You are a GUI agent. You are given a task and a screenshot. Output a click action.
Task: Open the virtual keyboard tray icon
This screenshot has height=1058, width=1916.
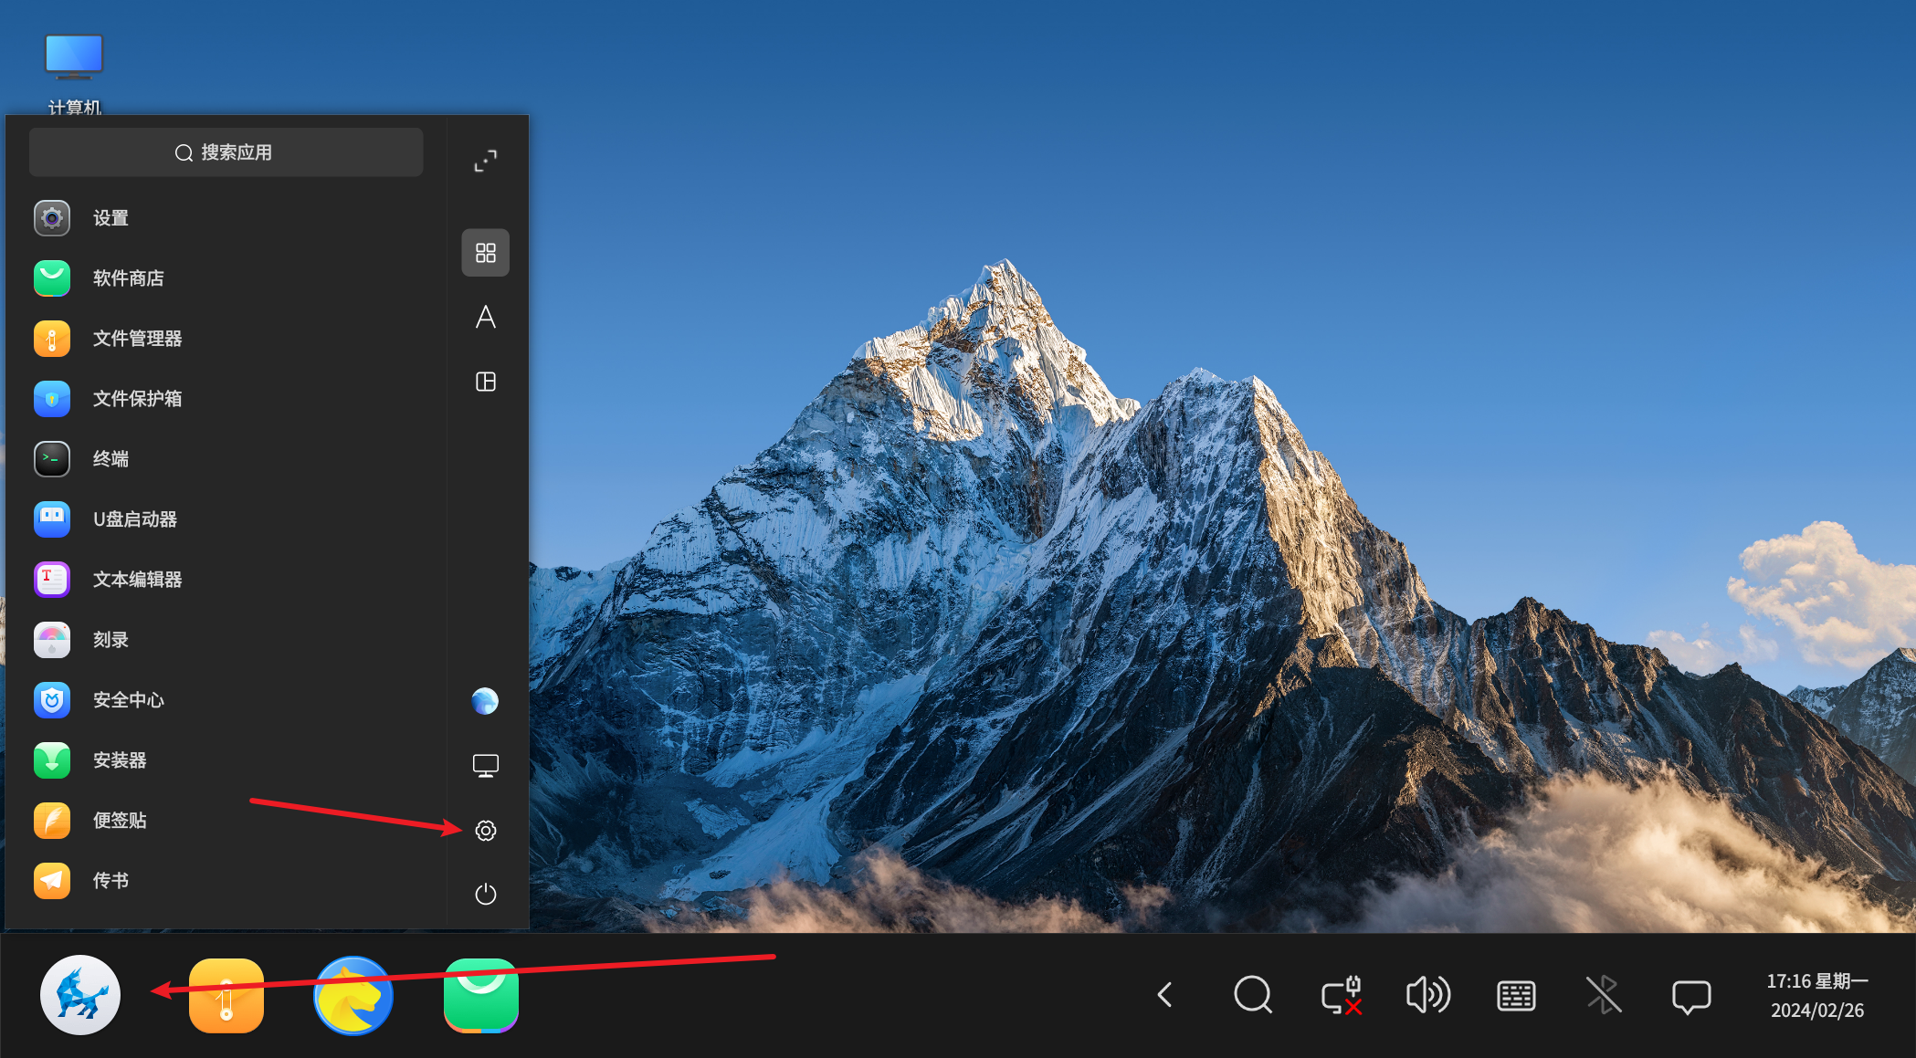[1516, 996]
